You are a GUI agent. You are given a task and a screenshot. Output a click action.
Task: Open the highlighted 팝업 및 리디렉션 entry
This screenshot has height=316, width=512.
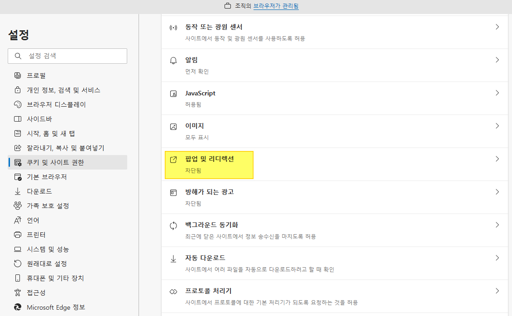click(209, 165)
